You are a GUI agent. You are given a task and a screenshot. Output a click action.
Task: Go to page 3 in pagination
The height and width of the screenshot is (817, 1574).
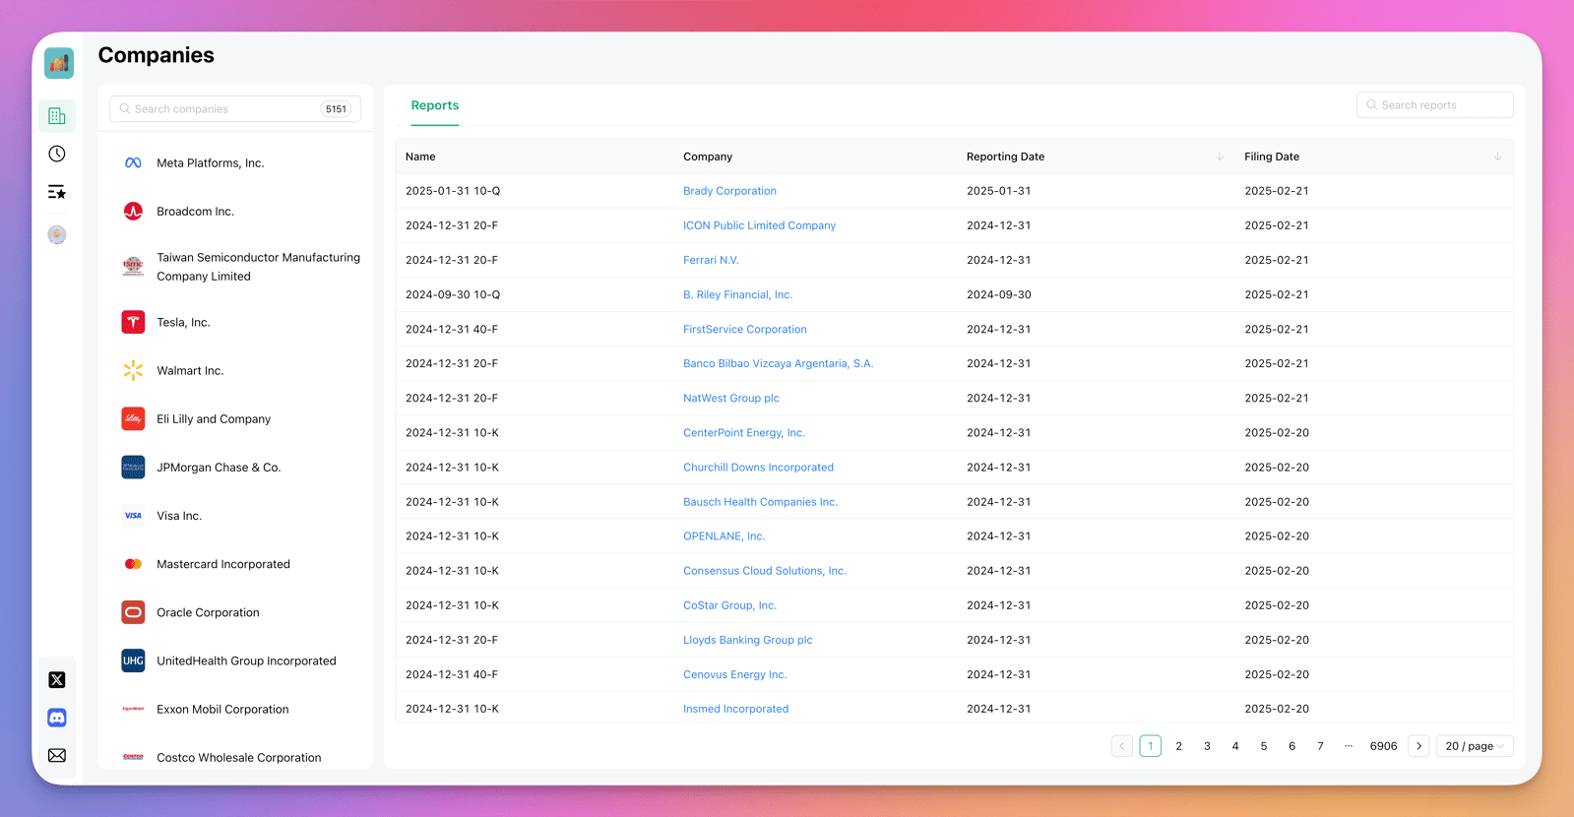pyautogui.click(x=1207, y=746)
